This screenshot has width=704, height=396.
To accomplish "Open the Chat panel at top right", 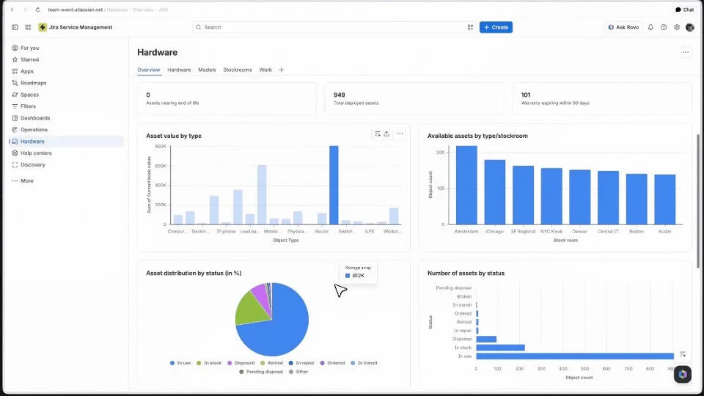I will pos(685,10).
